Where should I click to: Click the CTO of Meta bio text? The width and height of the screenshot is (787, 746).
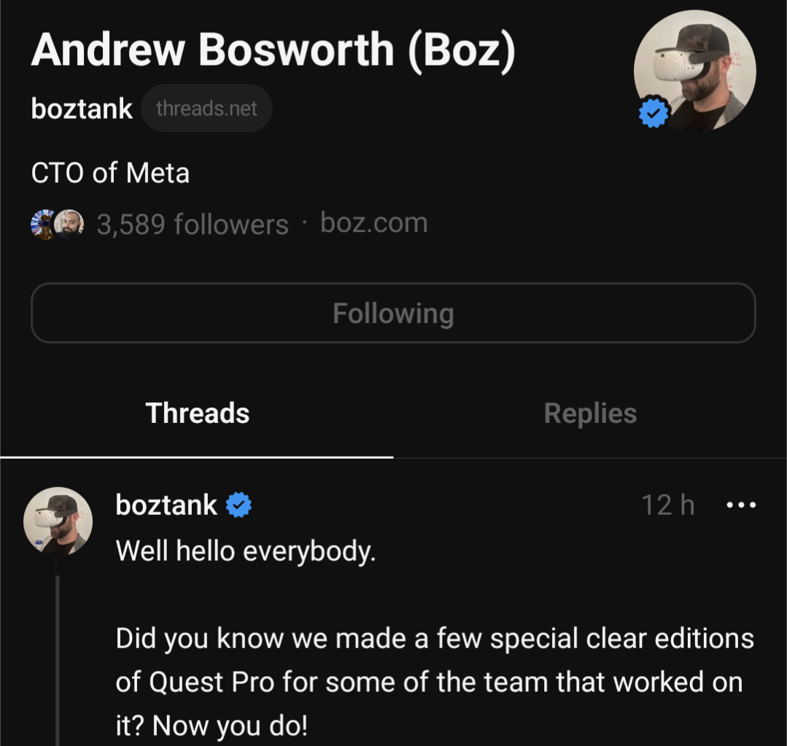110,173
